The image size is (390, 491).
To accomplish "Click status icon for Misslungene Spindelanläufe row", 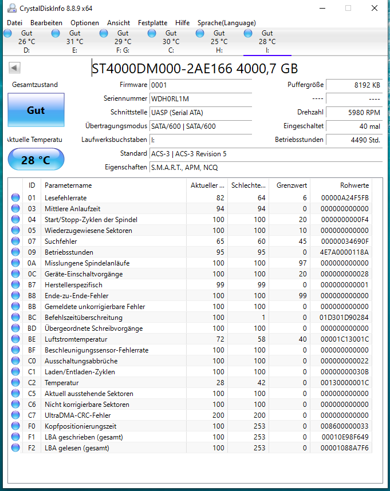I will tap(15, 263).
